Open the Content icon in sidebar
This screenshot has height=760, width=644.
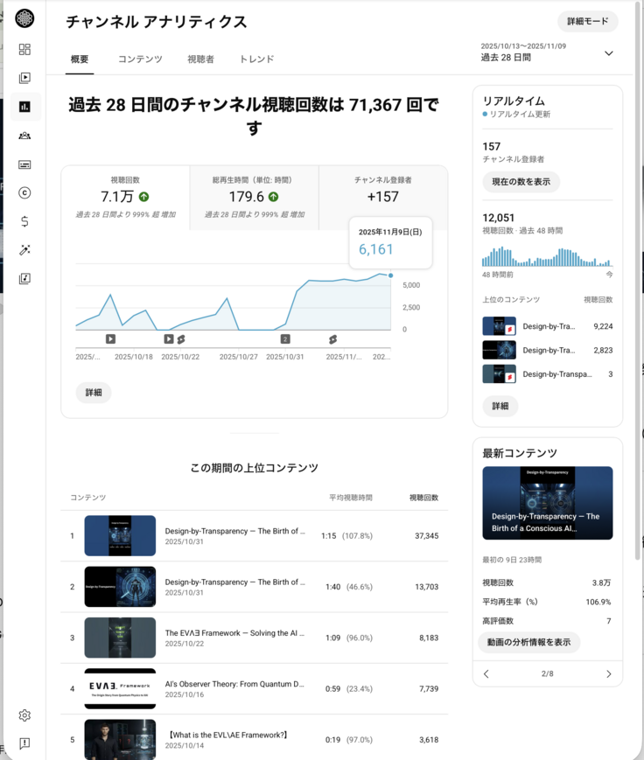tap(24, 78)
